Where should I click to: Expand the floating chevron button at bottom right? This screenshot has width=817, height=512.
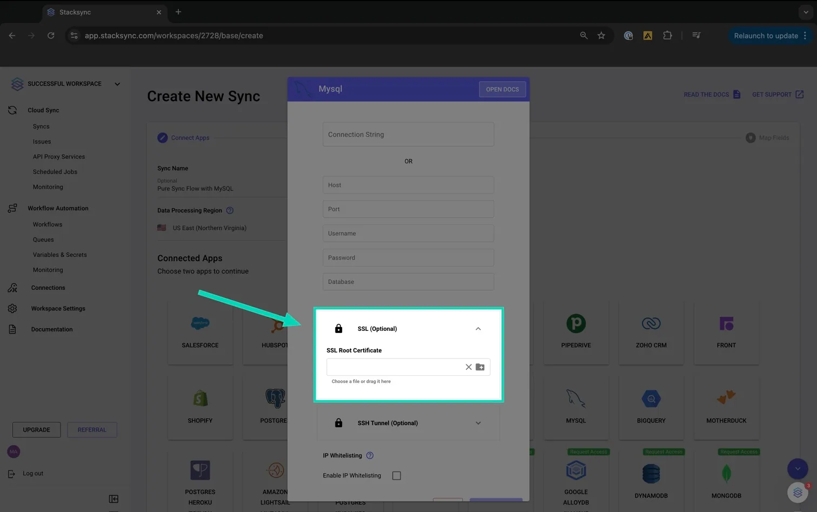(x=798, y=469)
